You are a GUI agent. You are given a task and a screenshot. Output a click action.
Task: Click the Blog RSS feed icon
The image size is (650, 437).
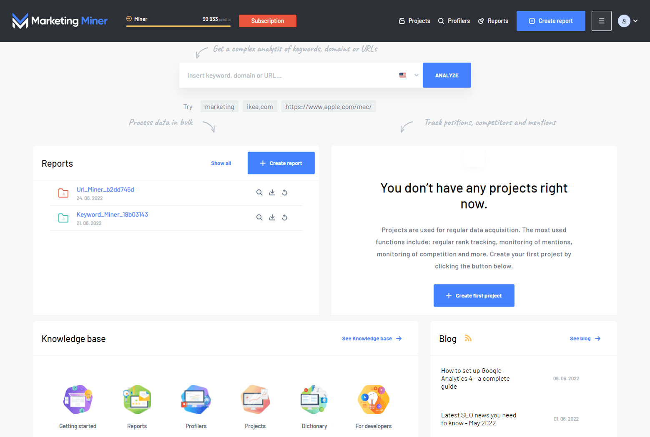tap(468, 338)
